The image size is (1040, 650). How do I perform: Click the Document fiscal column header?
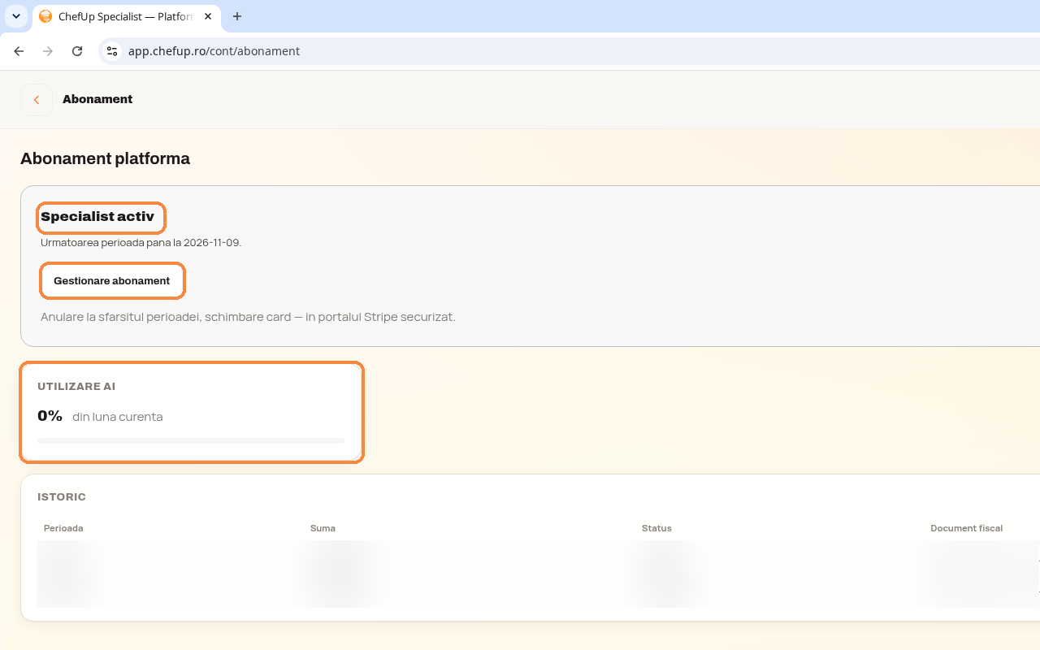[966, 528]
